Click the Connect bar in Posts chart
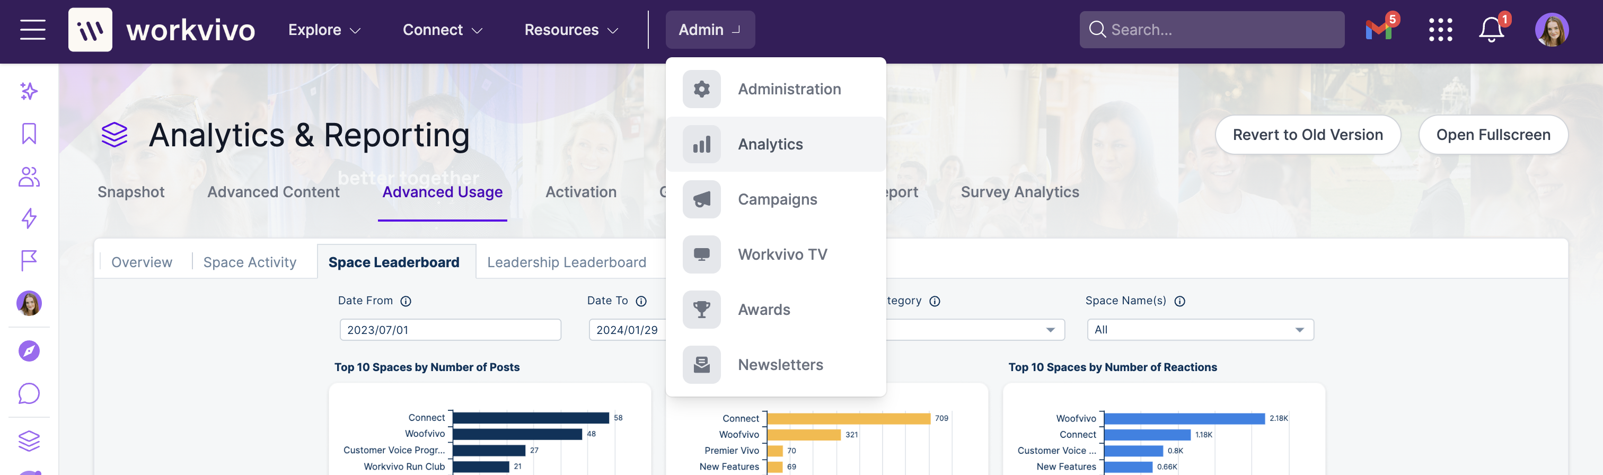Image resolution: width=1603 pixels, height=475 pixels. [x=531, y=418]
